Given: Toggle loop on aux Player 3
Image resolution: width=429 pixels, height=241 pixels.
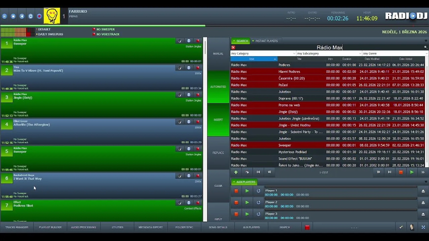Looking at the screenshot, I should coord(258,214).
